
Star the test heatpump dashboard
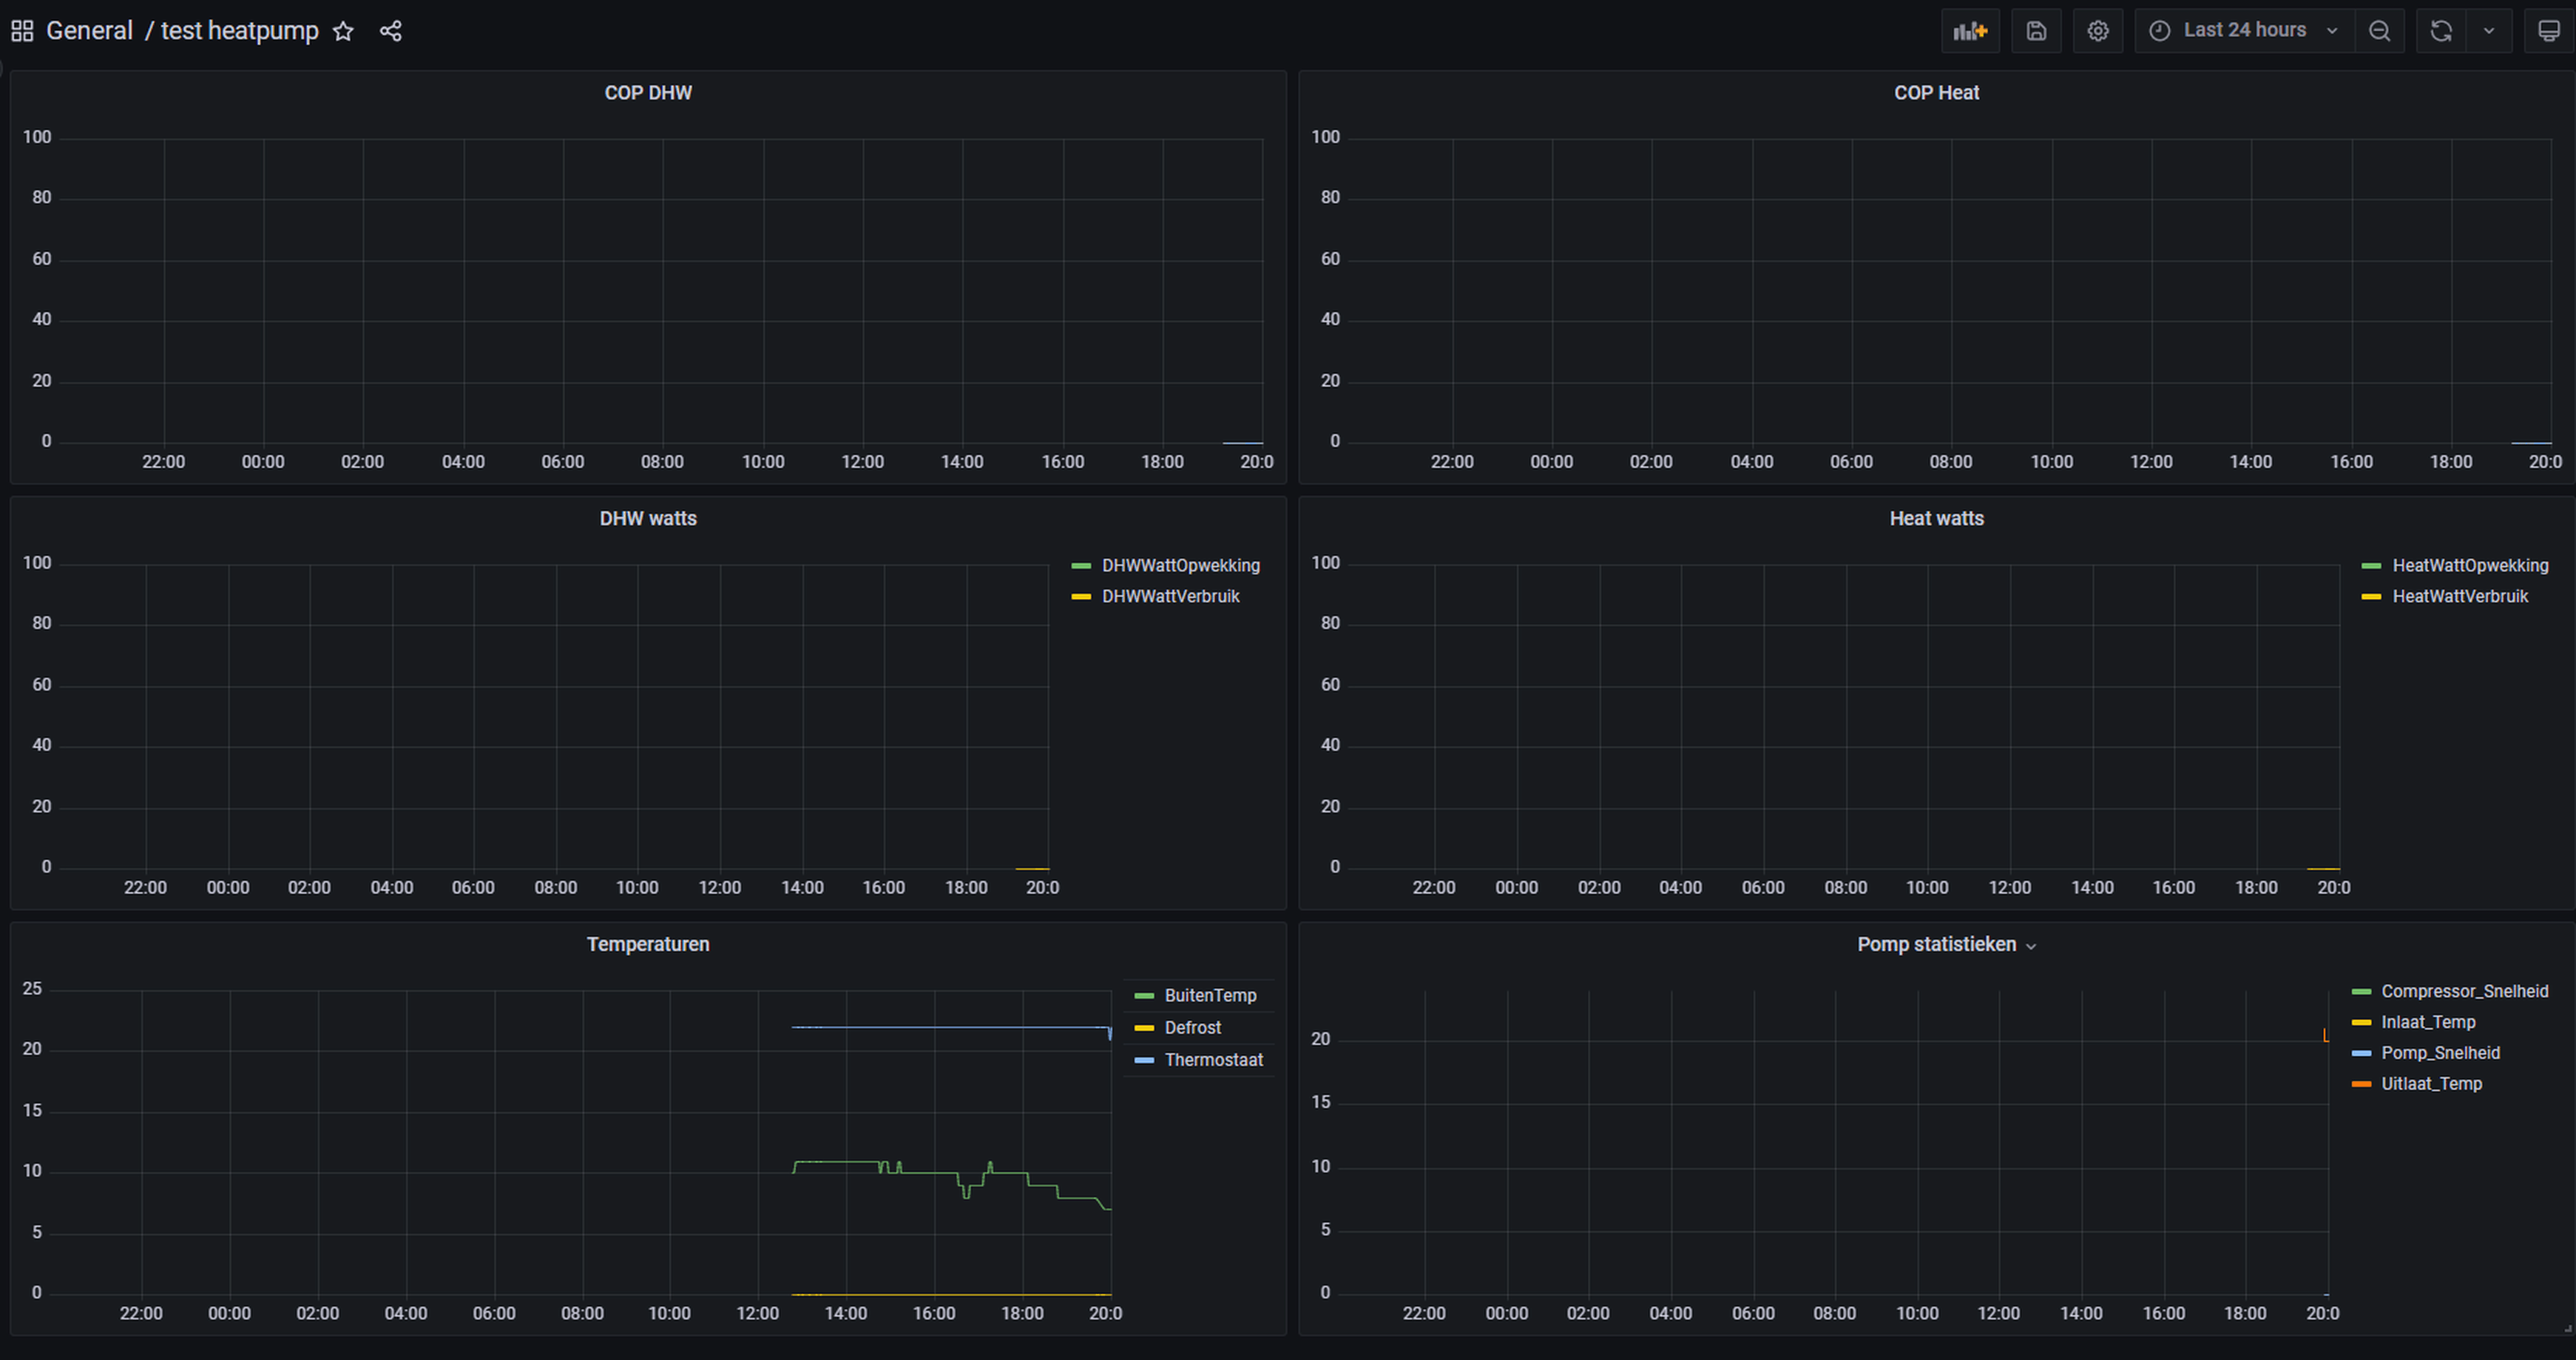[343, 31]
